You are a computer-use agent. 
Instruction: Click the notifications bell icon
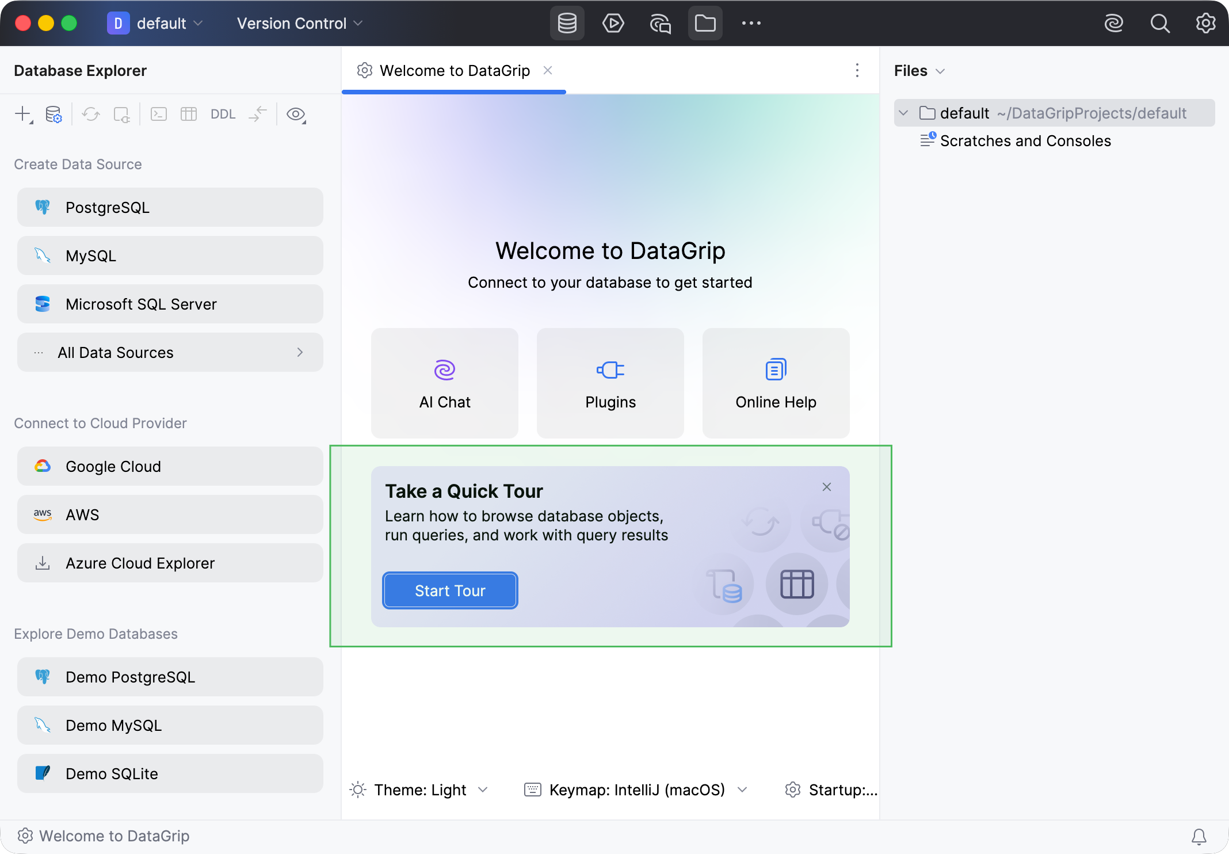tap(1199, 836)
